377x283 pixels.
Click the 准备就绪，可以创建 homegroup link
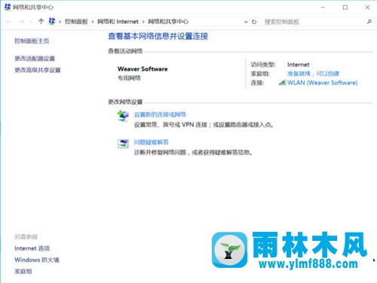pyautogui.click(x=313, y=74)
